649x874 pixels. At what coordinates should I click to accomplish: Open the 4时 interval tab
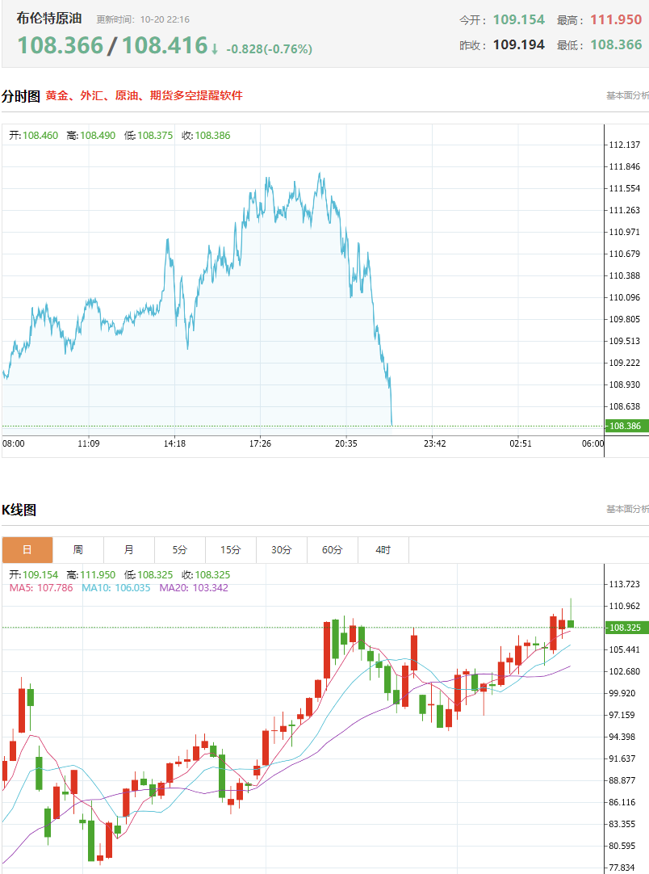coord(383,550)
